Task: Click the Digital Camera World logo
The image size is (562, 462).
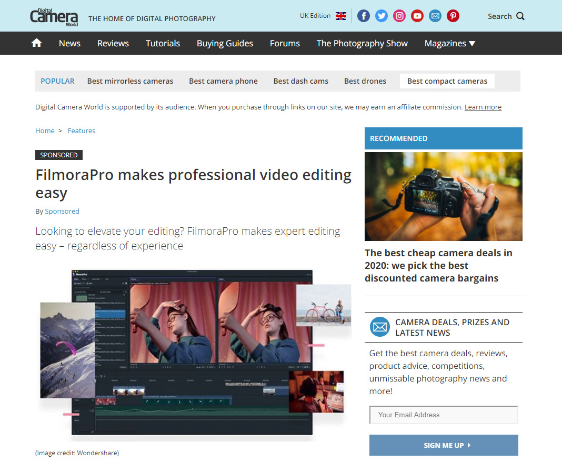Action: tap(54, 17)
